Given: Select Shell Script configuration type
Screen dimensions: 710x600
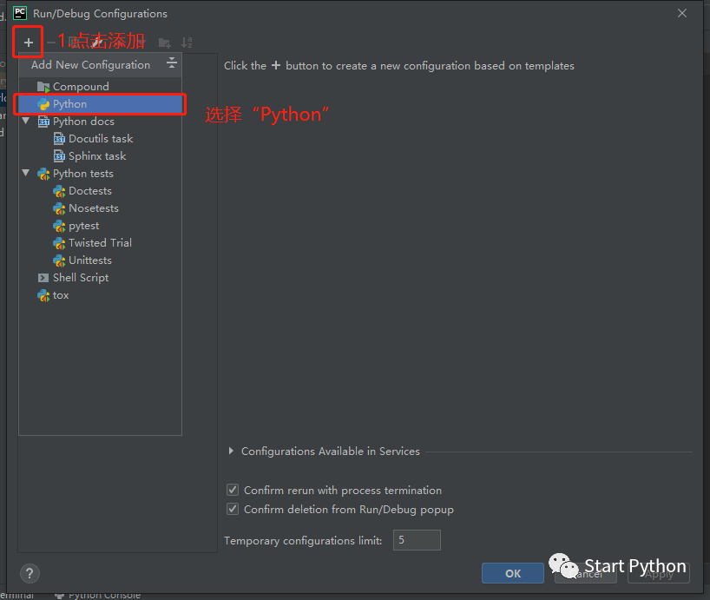Looking at the screenshot, I should click(81, 278).
